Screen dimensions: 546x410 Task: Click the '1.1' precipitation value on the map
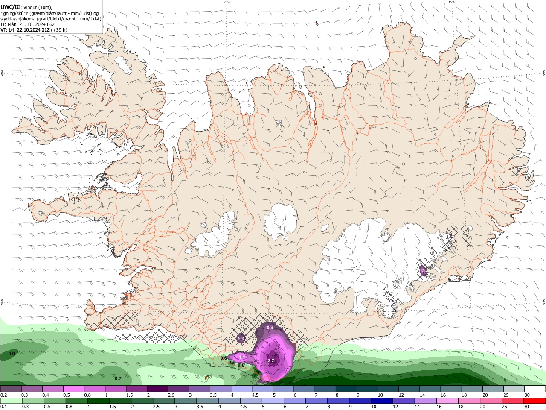[x=241, y=357]
